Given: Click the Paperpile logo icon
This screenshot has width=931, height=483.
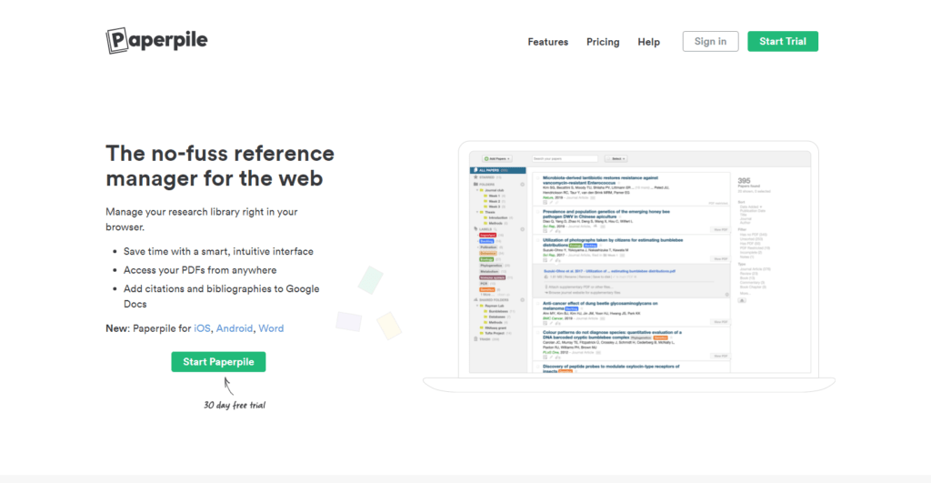Looking at the screenshot, I should pos(118,41).
